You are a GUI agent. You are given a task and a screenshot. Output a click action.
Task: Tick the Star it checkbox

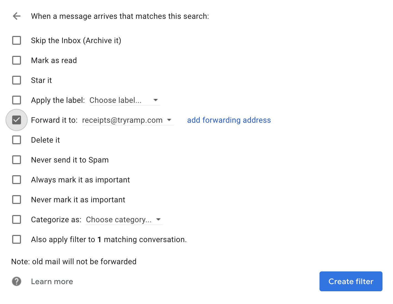[x=17, y=80]
